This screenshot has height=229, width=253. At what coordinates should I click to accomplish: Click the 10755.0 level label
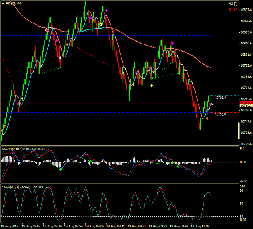click(220, 114)
